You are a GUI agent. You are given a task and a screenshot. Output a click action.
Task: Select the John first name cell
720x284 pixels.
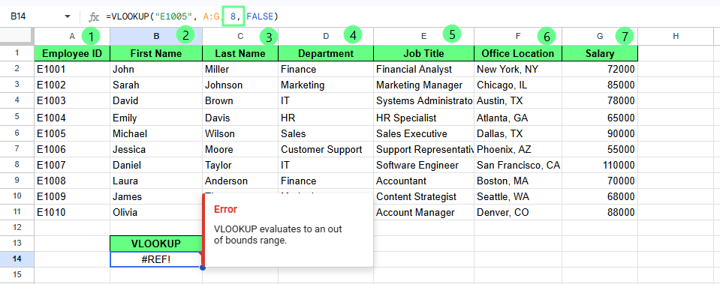[156, 69]
